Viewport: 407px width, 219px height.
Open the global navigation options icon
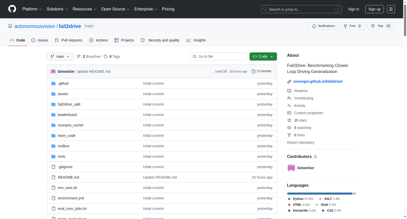coord(391,9)
